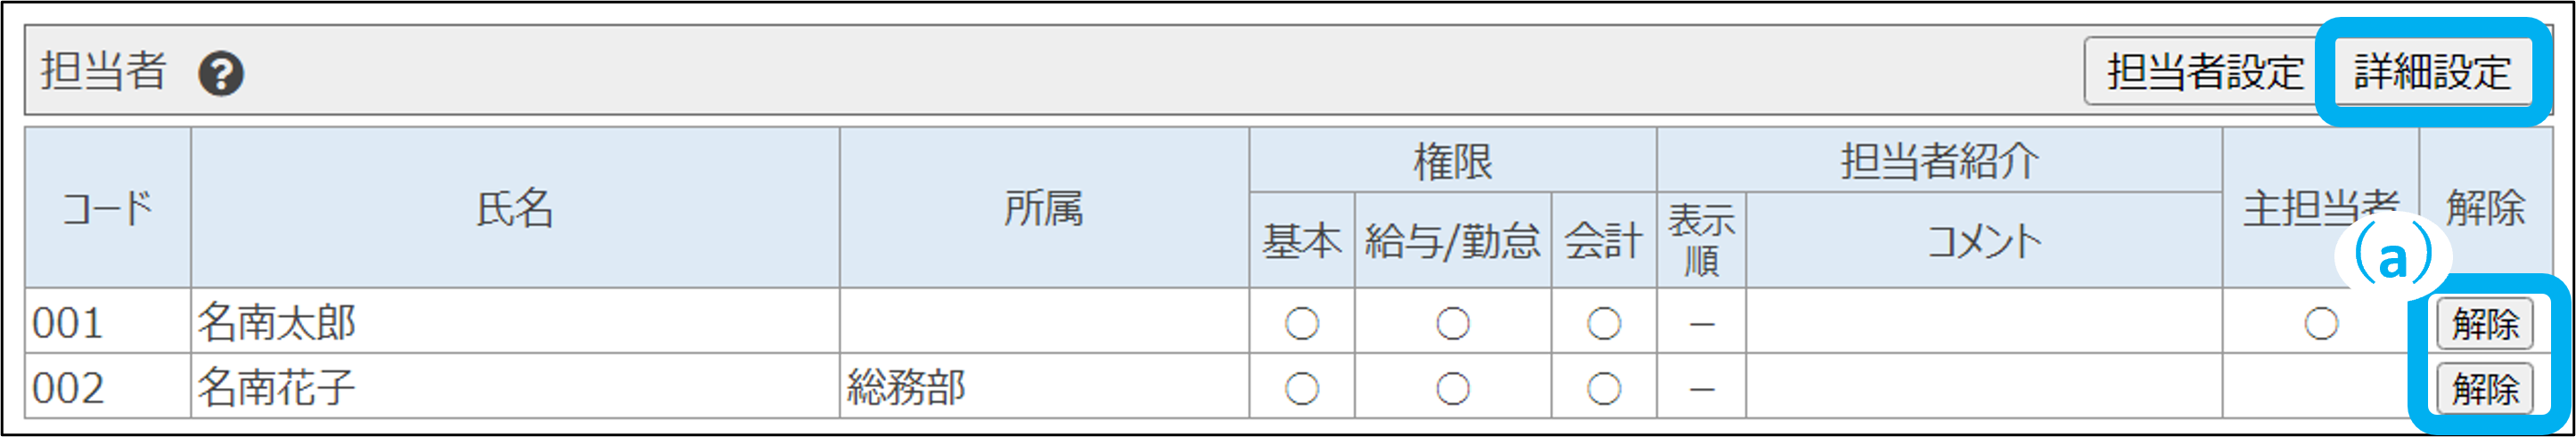
Task: Select 会計 permission circle for 名南太郎
Action: [x=1603, y=323]
